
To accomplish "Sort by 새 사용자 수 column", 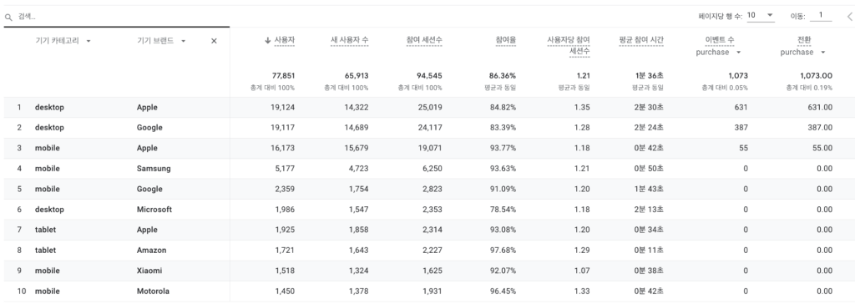I will [x=350, y=40].
